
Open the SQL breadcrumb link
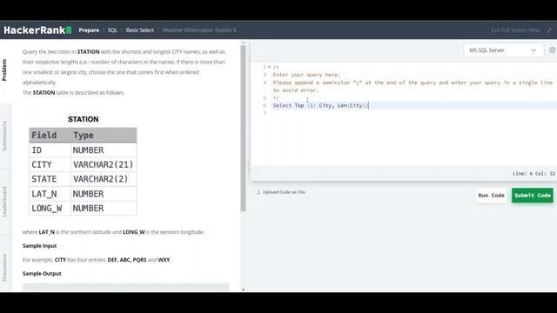[x=112, y=30]
